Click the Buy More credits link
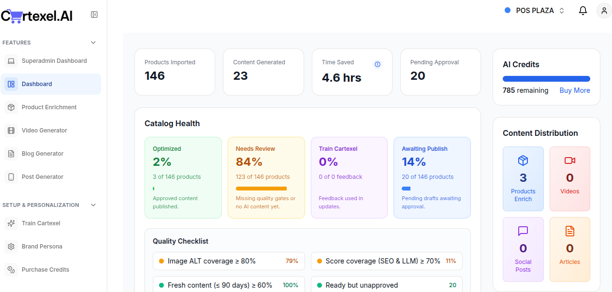Viewport: 612px width, 292px height. pyautogui.click(x=575, y=90)
